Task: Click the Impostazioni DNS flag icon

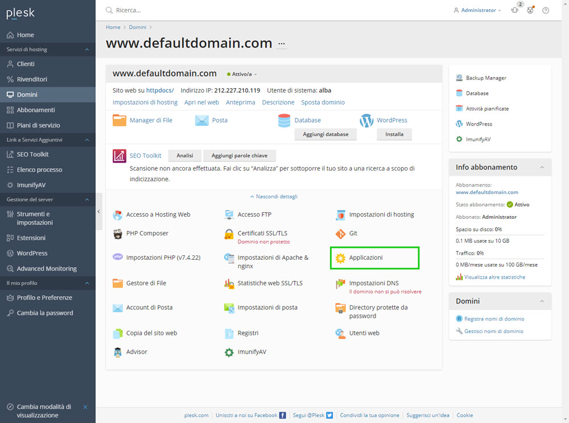Action: pyautogui.click(x=340, y=284)
